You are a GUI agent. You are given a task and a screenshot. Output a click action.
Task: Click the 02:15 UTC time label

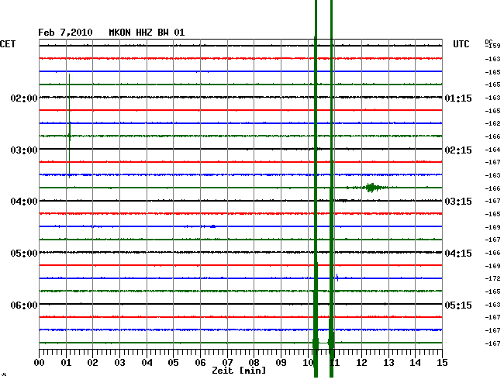click(x=458, y=150)
